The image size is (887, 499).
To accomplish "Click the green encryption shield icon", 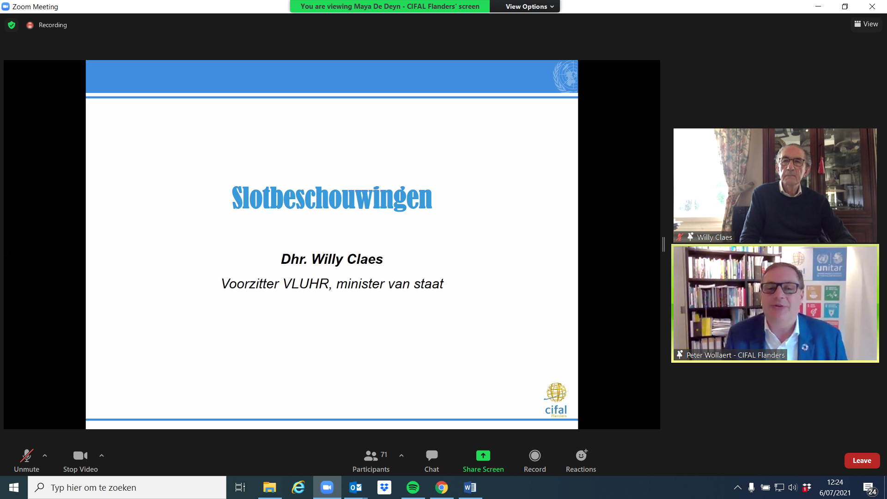I will pyautogui.click(x=12, y=25).
